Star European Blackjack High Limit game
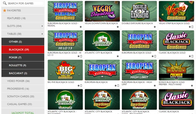 click(155, 86)
